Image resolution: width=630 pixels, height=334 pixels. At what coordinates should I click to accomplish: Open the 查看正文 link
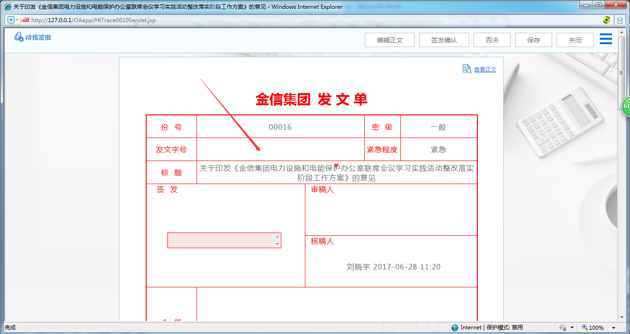[x=484, y=69]
